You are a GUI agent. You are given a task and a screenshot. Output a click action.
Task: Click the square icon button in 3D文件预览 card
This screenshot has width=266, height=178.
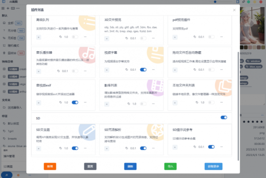click(x=107, y=38)
